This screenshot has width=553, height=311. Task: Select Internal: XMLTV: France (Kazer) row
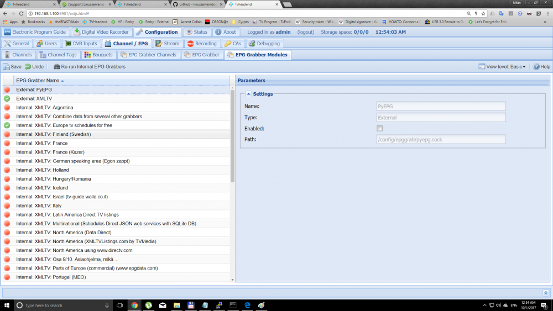(x=116, y=152)
